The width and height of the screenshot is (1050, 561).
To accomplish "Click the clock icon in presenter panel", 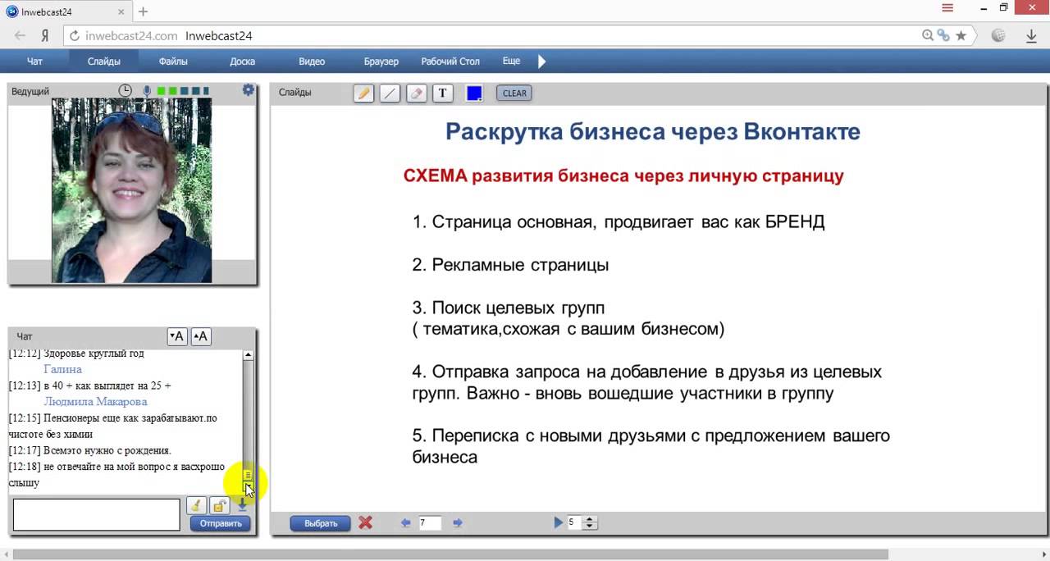I will coord(125,91).
